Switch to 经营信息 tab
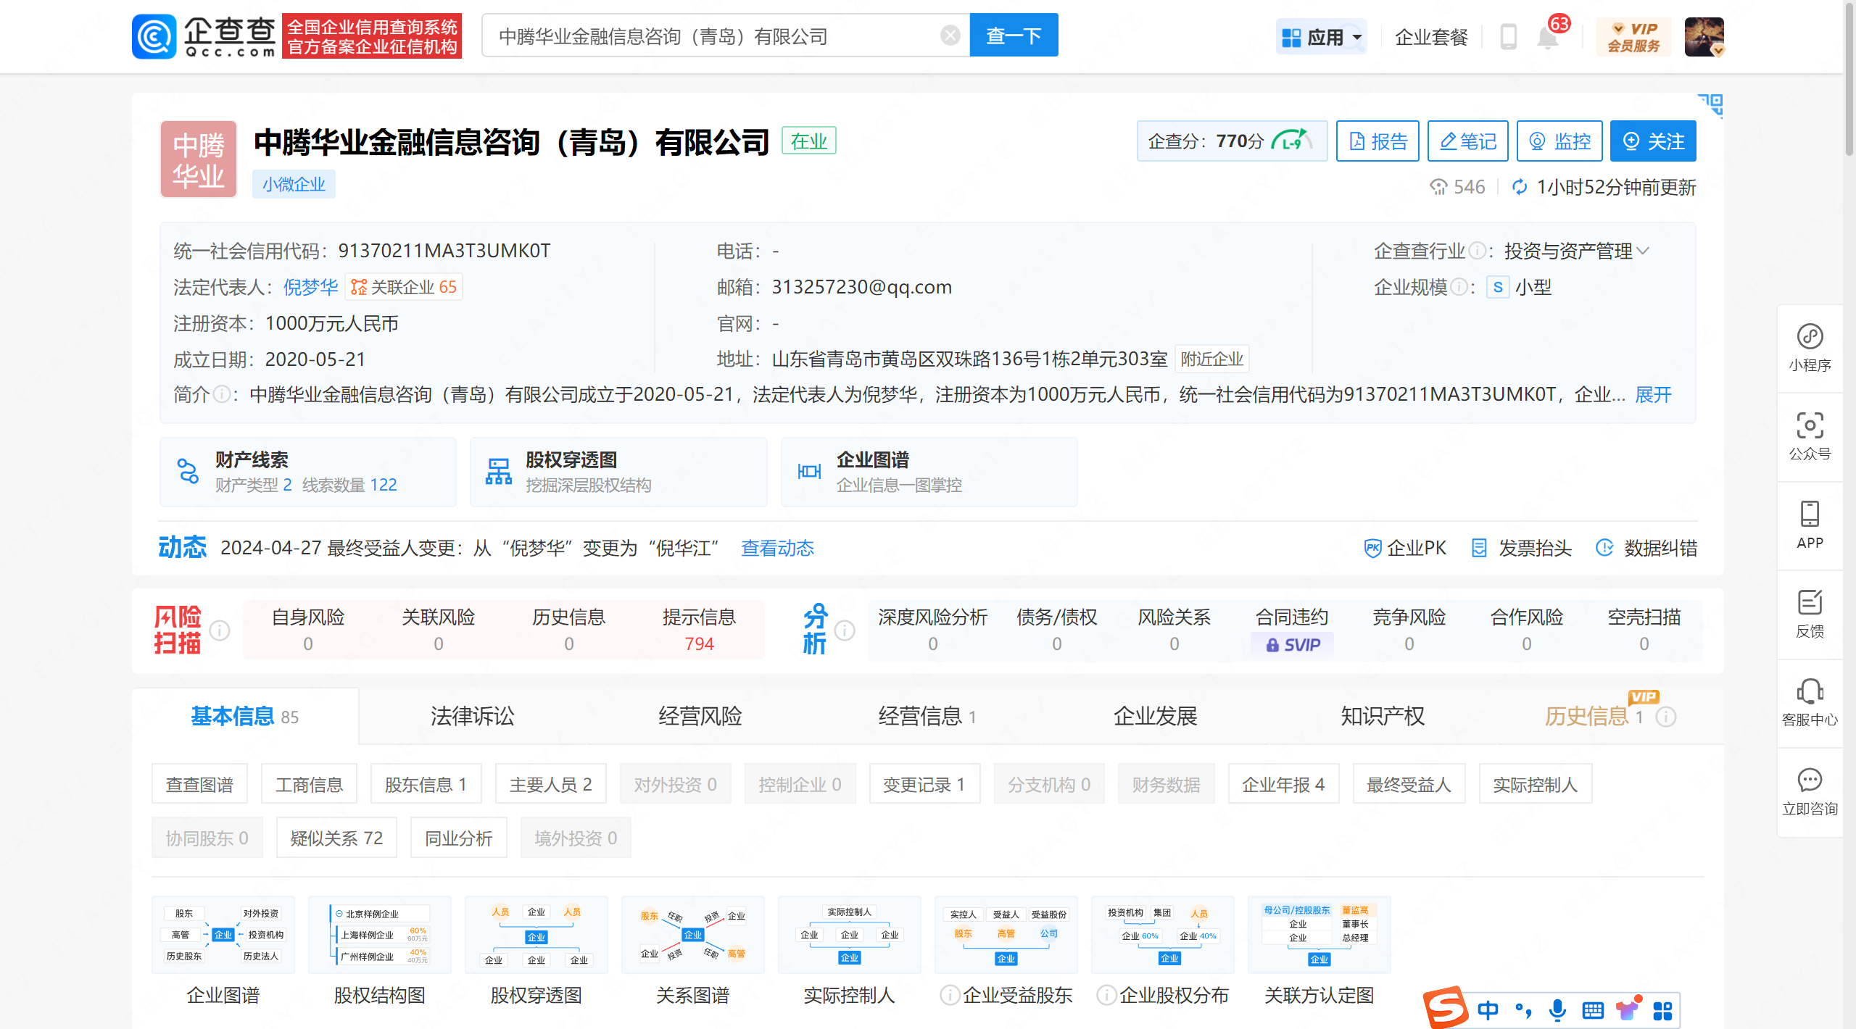The width and height of the screenshot is (1856, 1029). (x=928, y=716)
